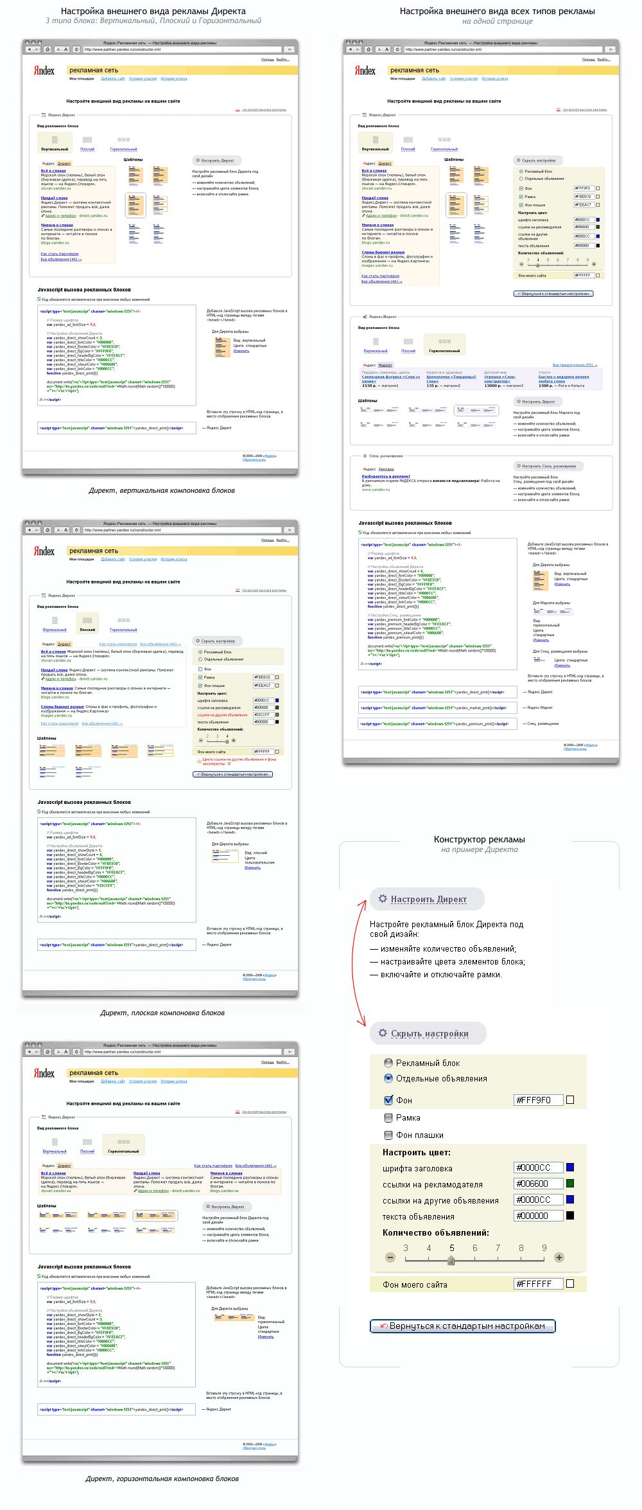The image size is (642, 1510).
Task: Click the back arrow in the vertical layout browser toolbar
Action: pos(30,49)
